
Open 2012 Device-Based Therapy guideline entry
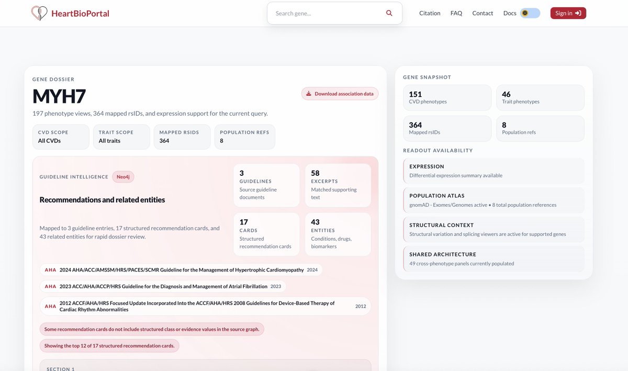click(x=205, y=306)
